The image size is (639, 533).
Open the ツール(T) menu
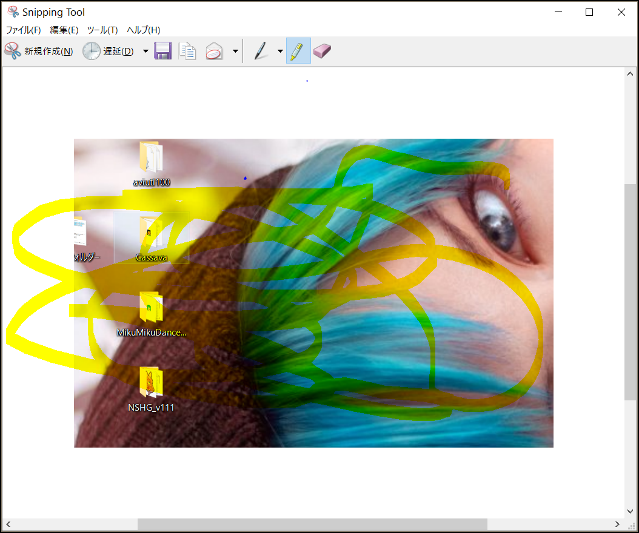click(102, 30)
